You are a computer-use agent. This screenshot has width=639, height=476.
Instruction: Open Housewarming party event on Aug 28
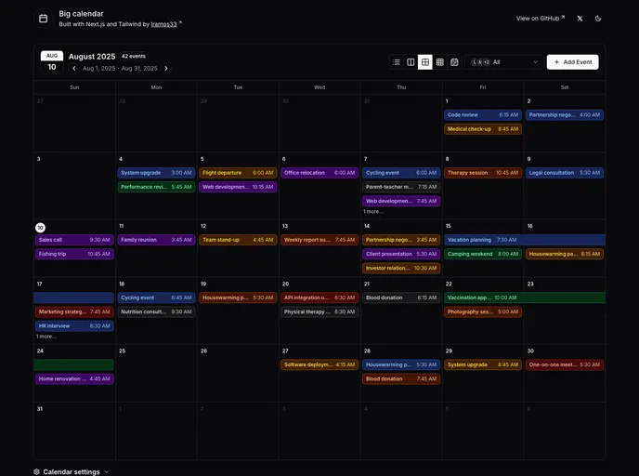[401, 364]
